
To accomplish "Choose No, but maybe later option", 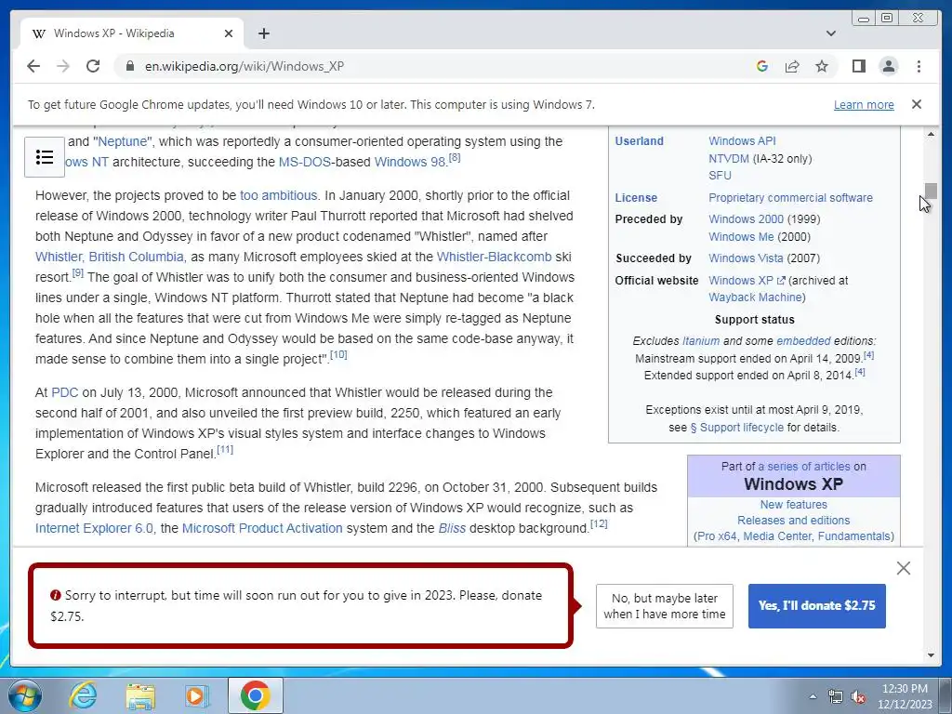I will 664,606.
